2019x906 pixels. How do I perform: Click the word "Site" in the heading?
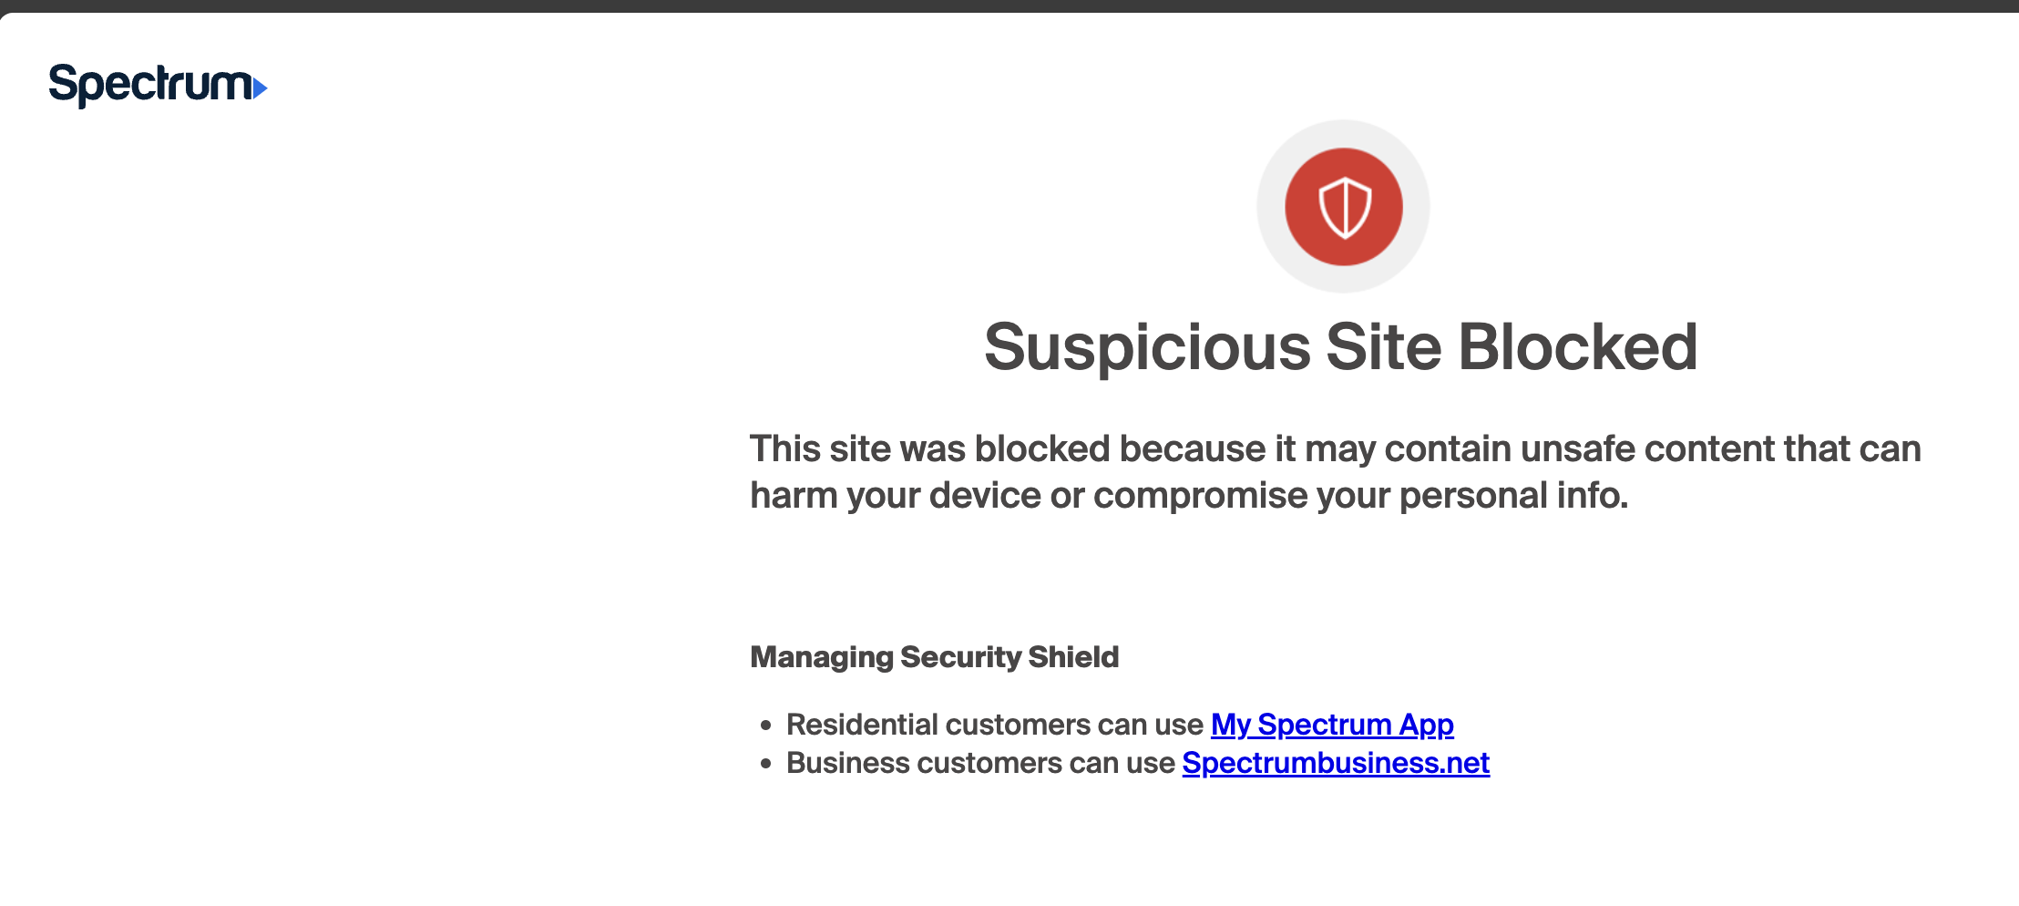1384,347
